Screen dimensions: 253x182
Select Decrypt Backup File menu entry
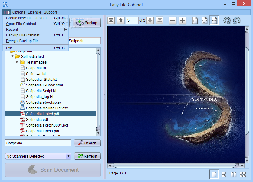pos(35,41)
